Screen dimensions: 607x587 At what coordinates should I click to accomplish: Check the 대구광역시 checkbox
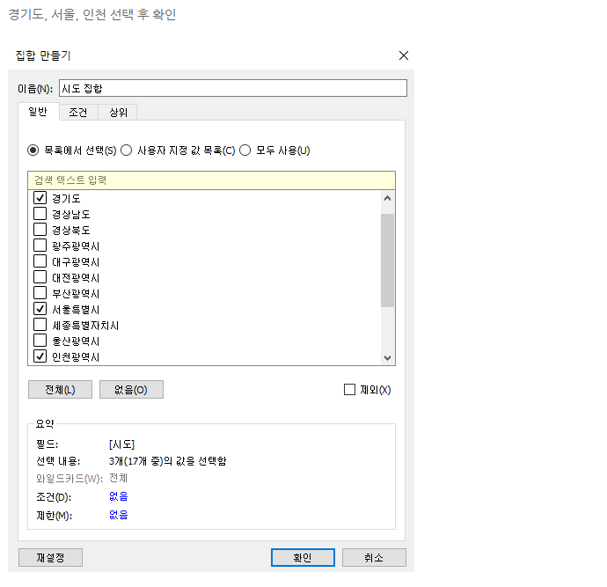tap(40, 261)
